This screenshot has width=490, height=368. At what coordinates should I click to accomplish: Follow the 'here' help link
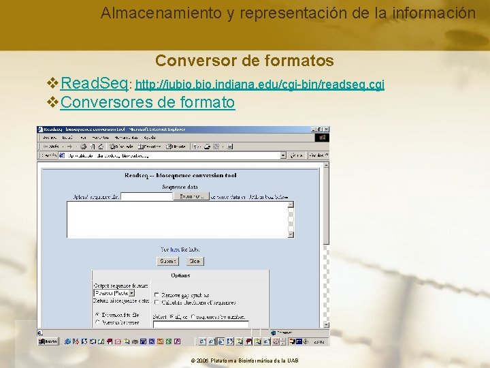point(175,249)
